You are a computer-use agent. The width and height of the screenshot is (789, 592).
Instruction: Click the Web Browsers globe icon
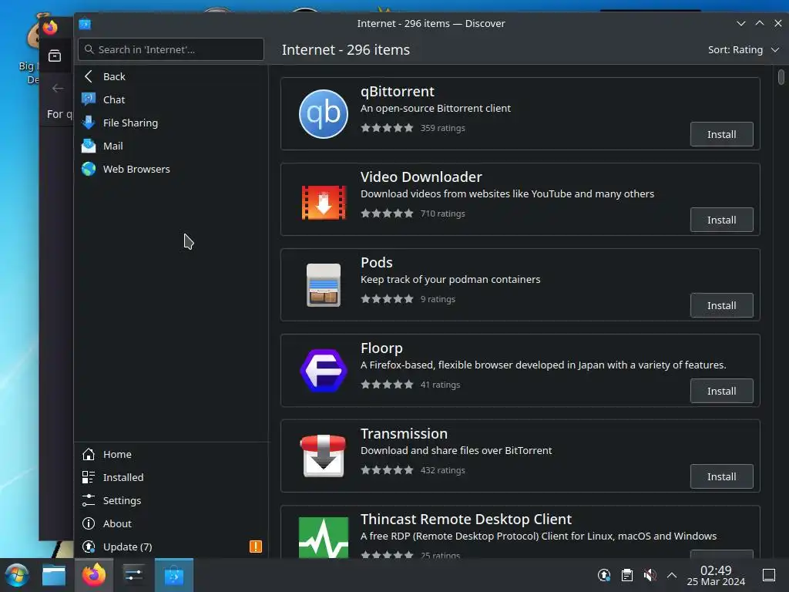pos(89,169)
